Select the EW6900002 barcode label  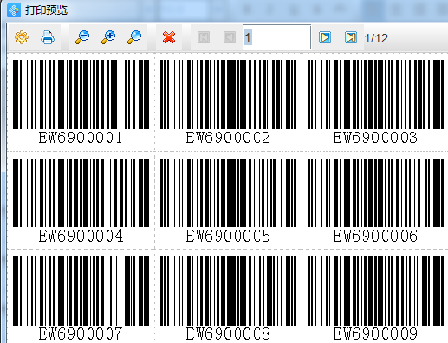(228, 101)
